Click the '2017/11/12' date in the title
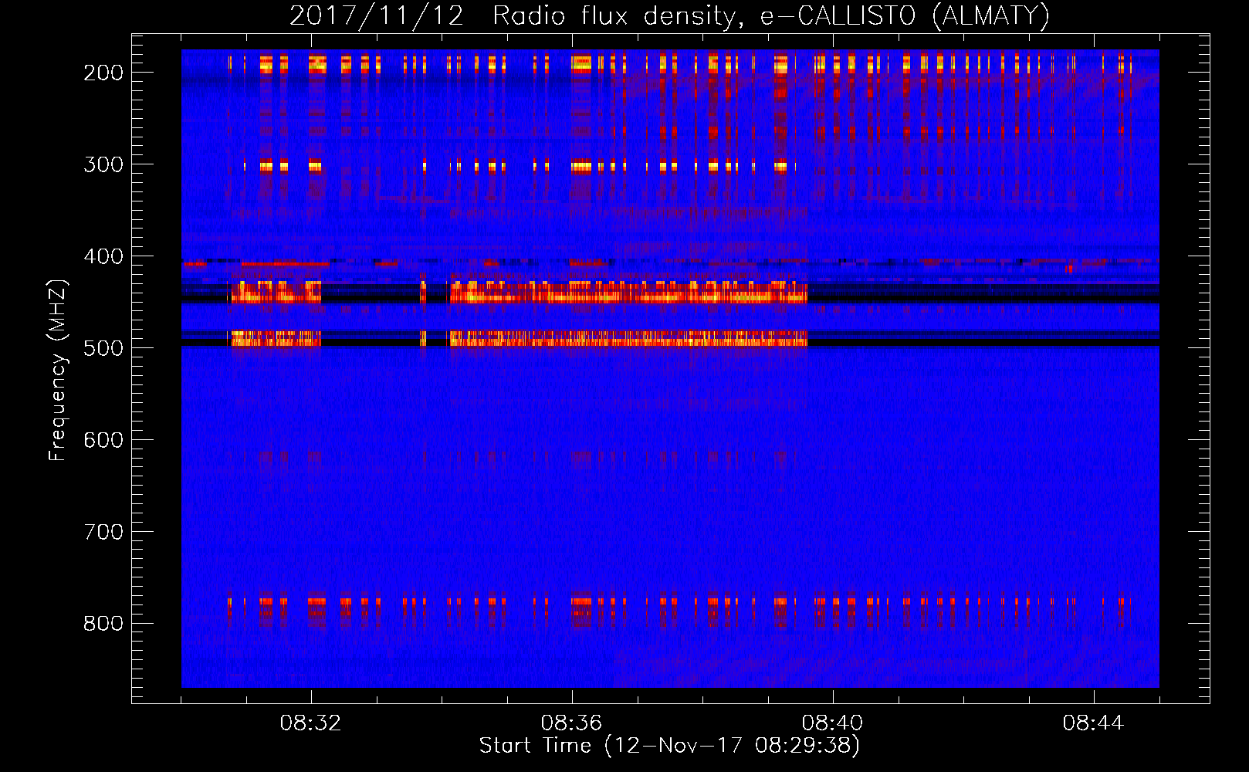 (x=377, y=16)
